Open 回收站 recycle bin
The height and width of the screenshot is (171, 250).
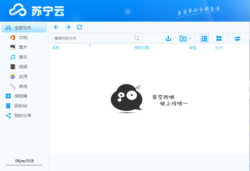[x=21, y=106]
